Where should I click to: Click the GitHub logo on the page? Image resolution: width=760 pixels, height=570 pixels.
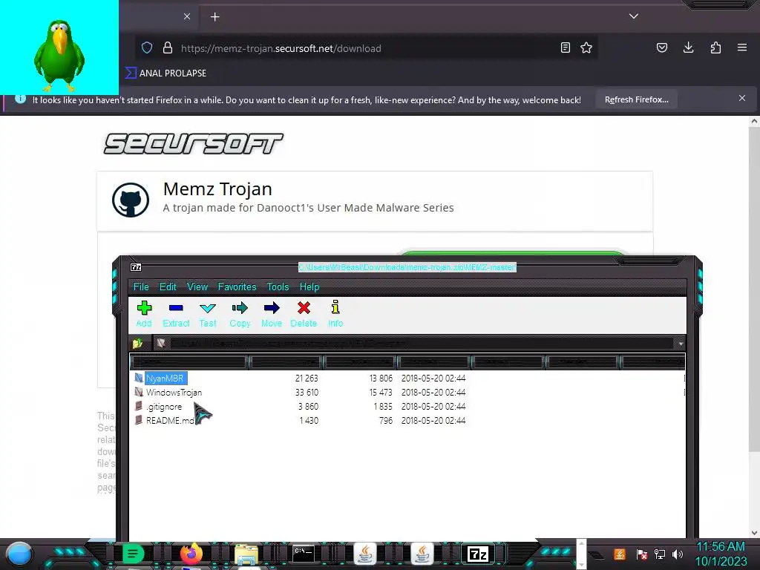[x=131, y=200]
